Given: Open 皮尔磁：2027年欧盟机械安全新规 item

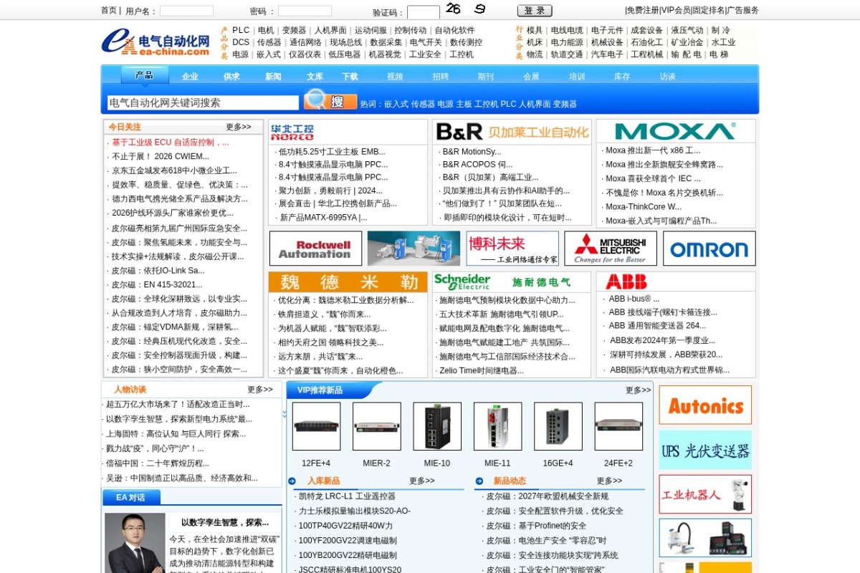Looking at the screenshot, I should [548, 496].
